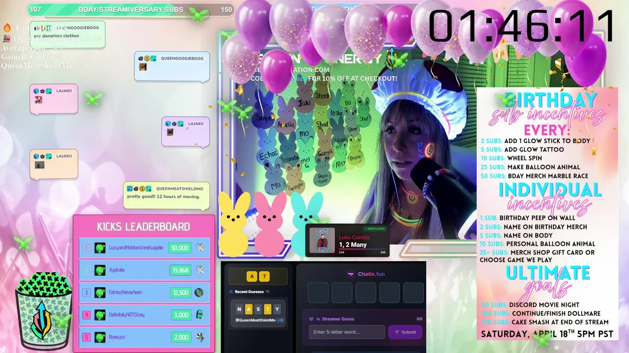Seek on the now-playing song progress bar
The width and height of the screenshot is (629, 353).
pyautogui.click(x=362, y=249)
